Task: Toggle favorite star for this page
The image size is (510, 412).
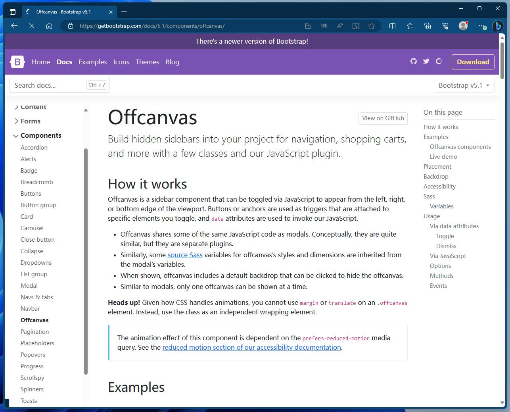Action: click(372, 26)
